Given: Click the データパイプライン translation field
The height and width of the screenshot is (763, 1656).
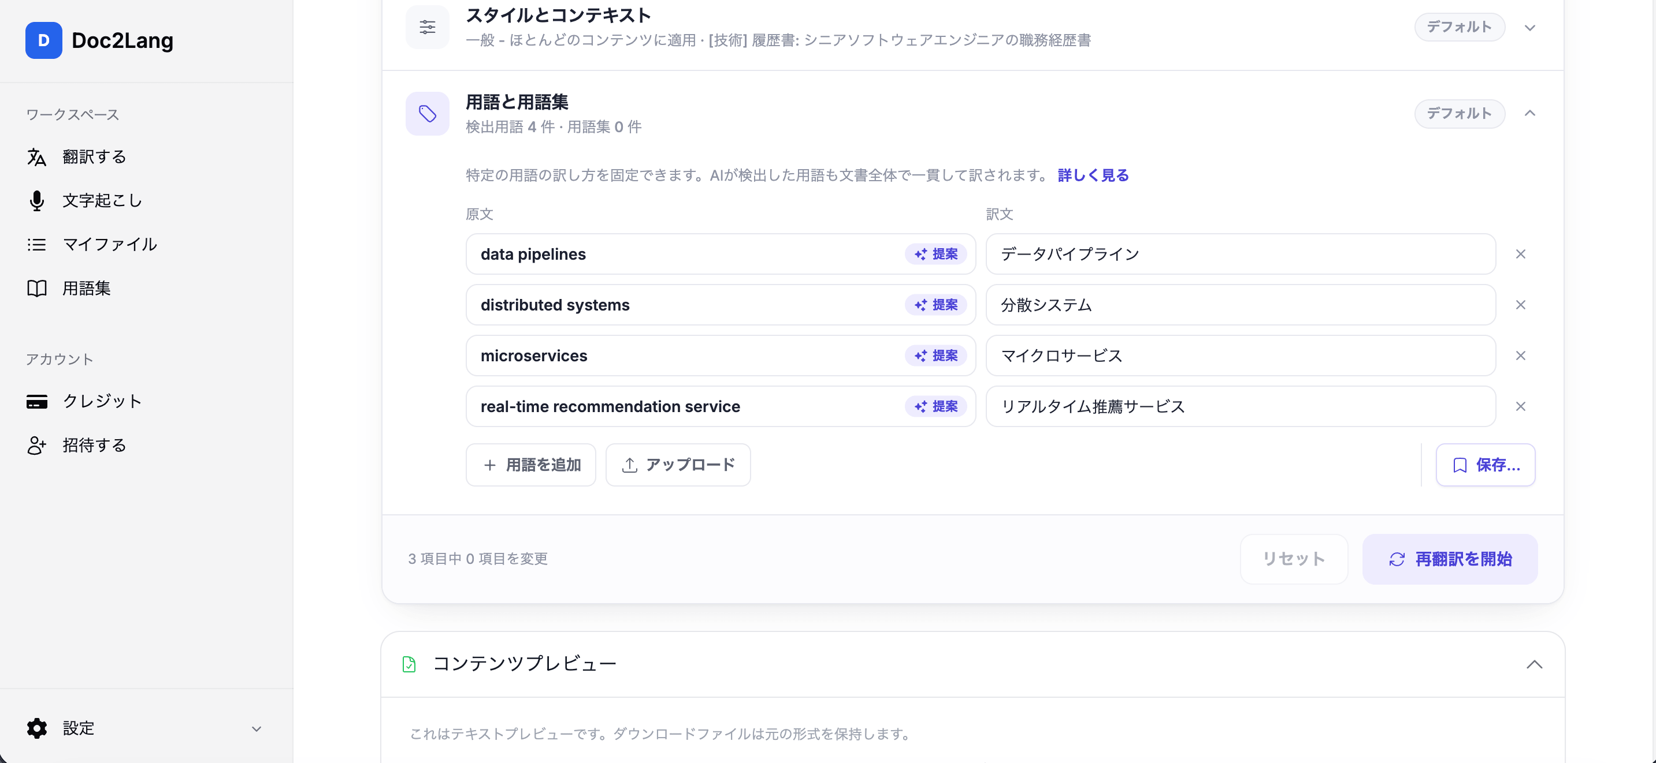Looking at the screenshot, I should pos(1241,254).
